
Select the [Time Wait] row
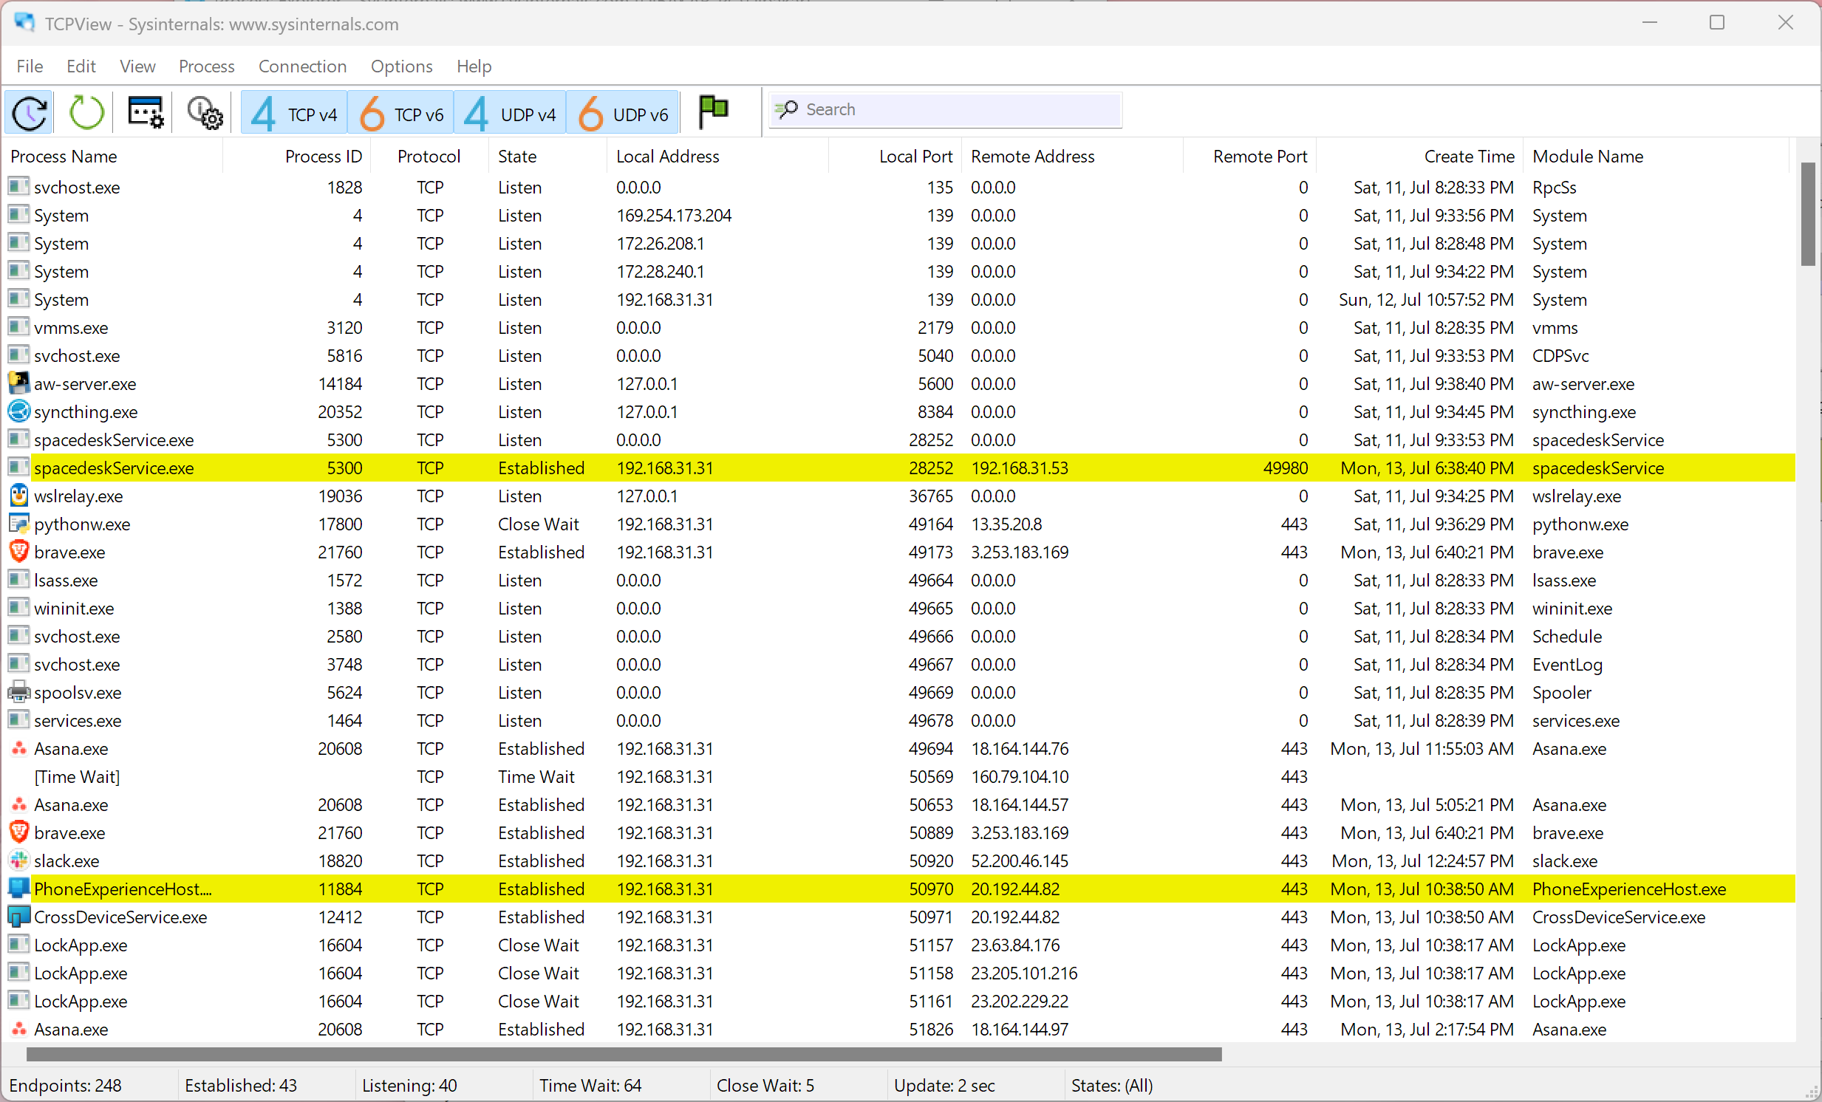(x=901, y=776)
